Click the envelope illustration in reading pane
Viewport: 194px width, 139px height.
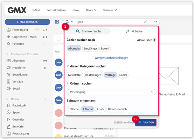click(169, 76)
